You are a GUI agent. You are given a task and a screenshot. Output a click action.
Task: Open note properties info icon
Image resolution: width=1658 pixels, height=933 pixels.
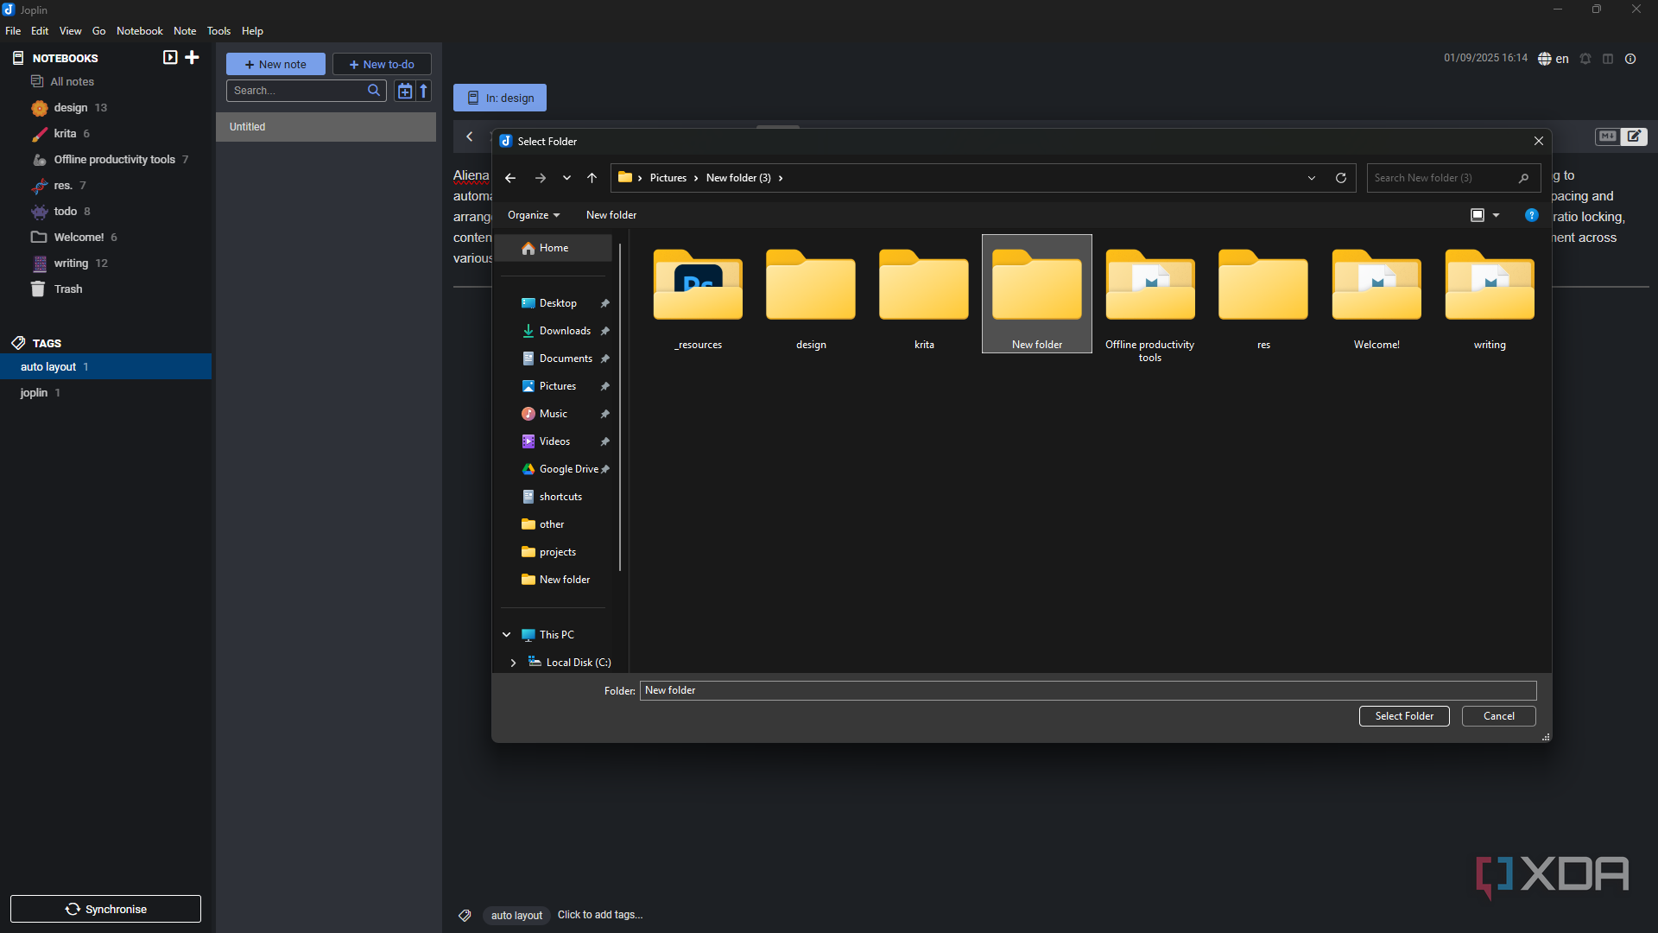click(1630, 59)
